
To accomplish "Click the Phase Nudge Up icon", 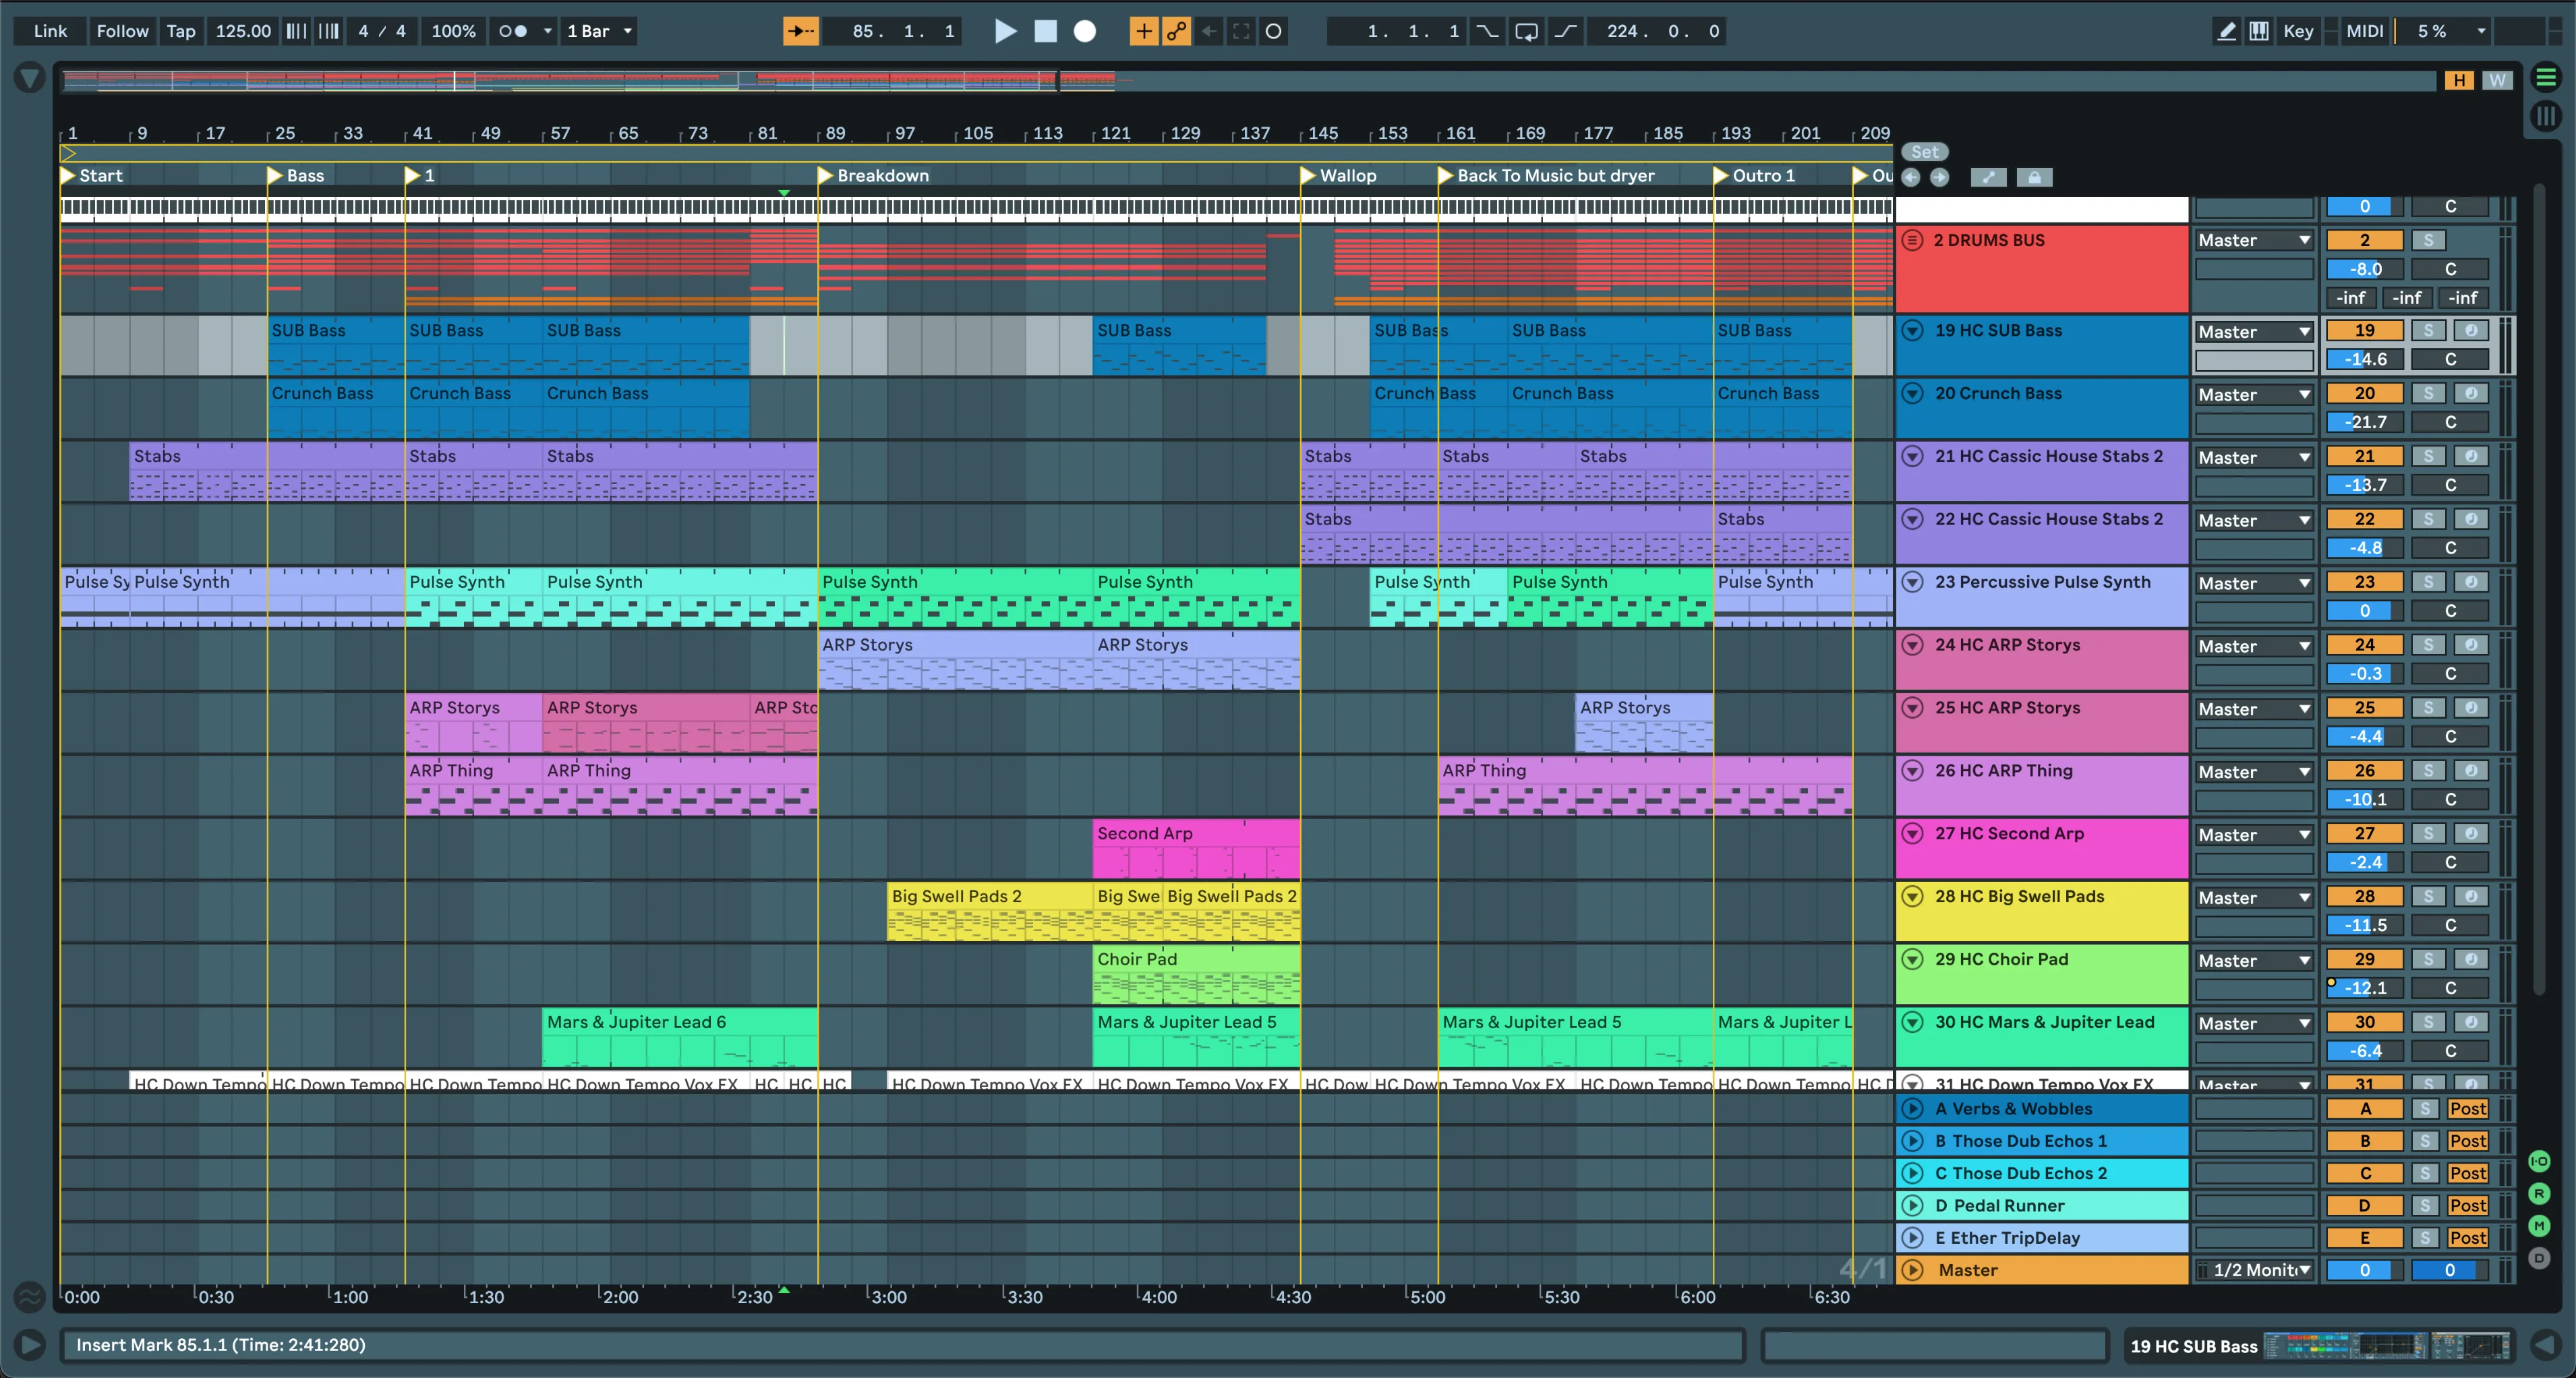I will tap(329, 31).
